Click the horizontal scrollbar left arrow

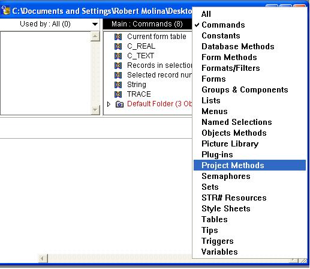[43, 258]
